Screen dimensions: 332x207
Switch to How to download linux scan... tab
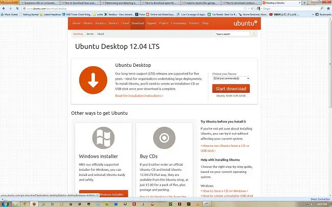click(80, 3)
